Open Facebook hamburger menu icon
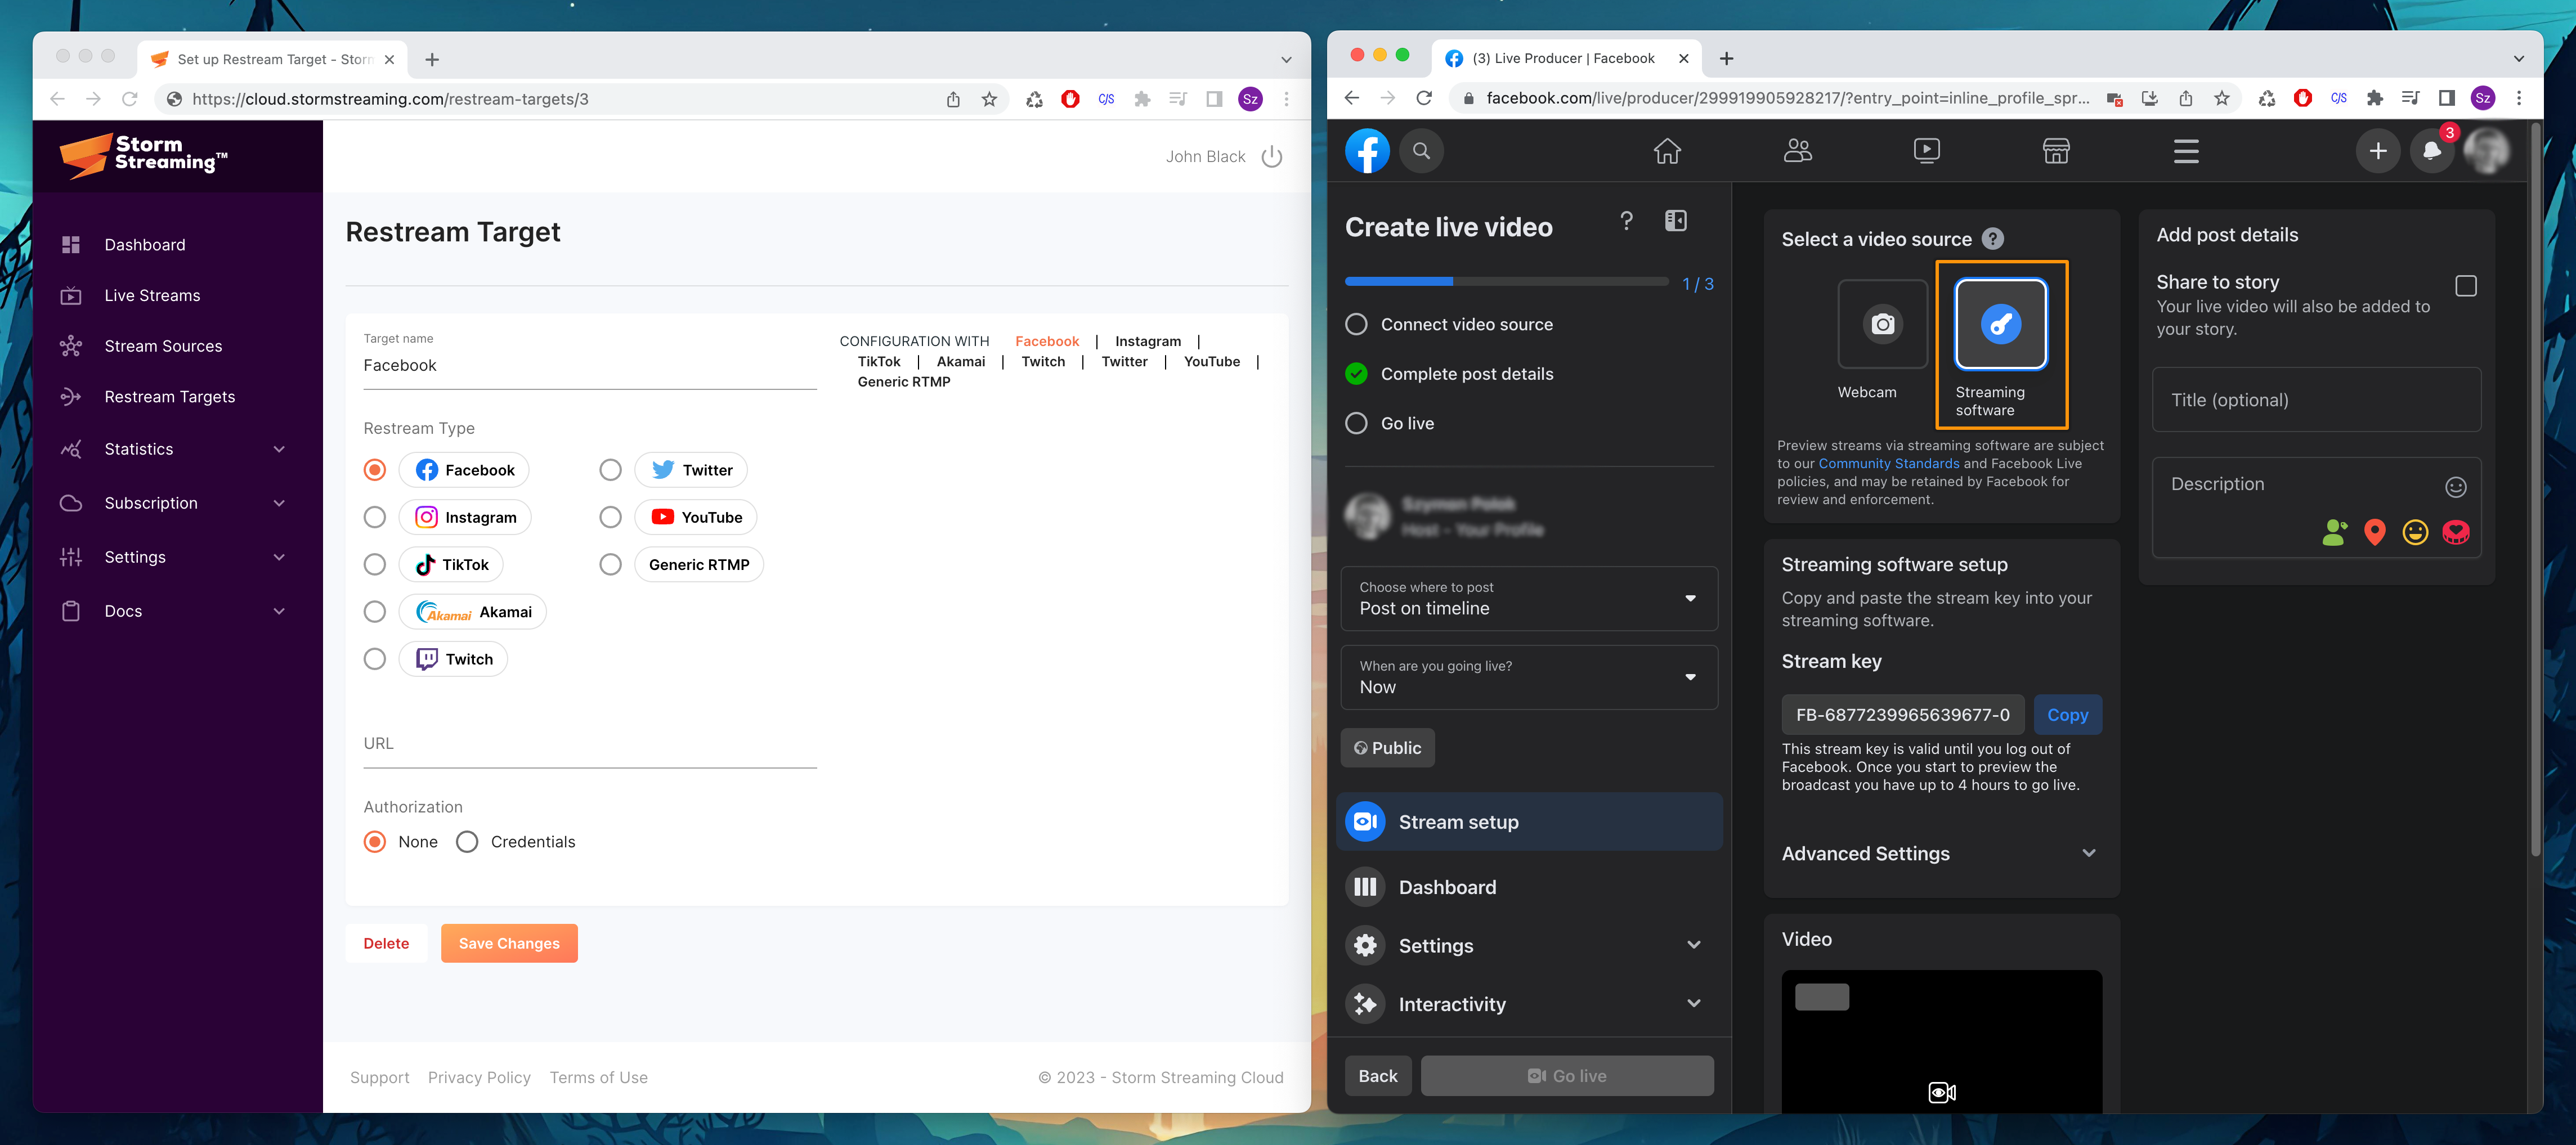 pos(2186,151)
